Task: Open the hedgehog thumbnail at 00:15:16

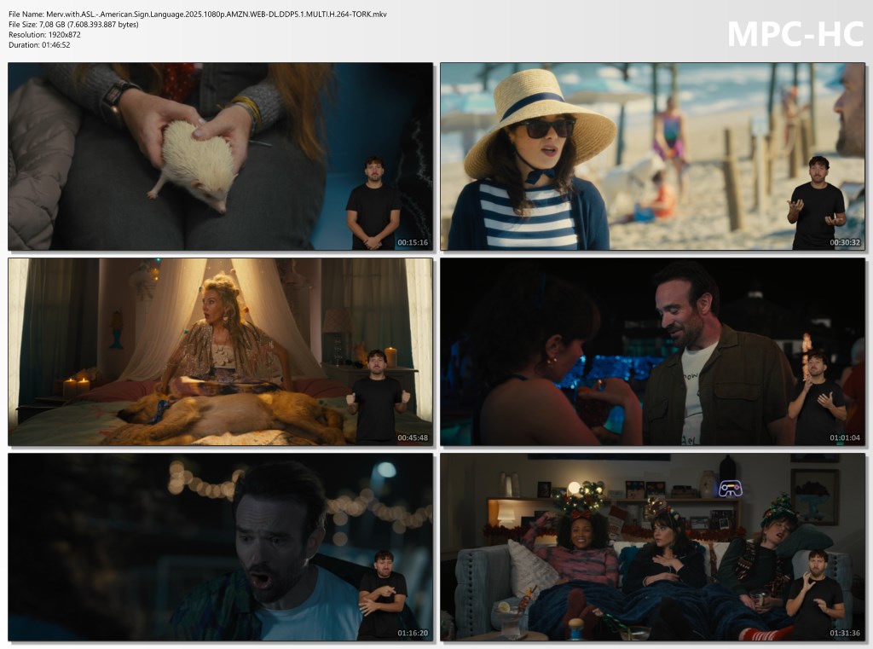Action: pyautogui.click(x=220, y=156)
